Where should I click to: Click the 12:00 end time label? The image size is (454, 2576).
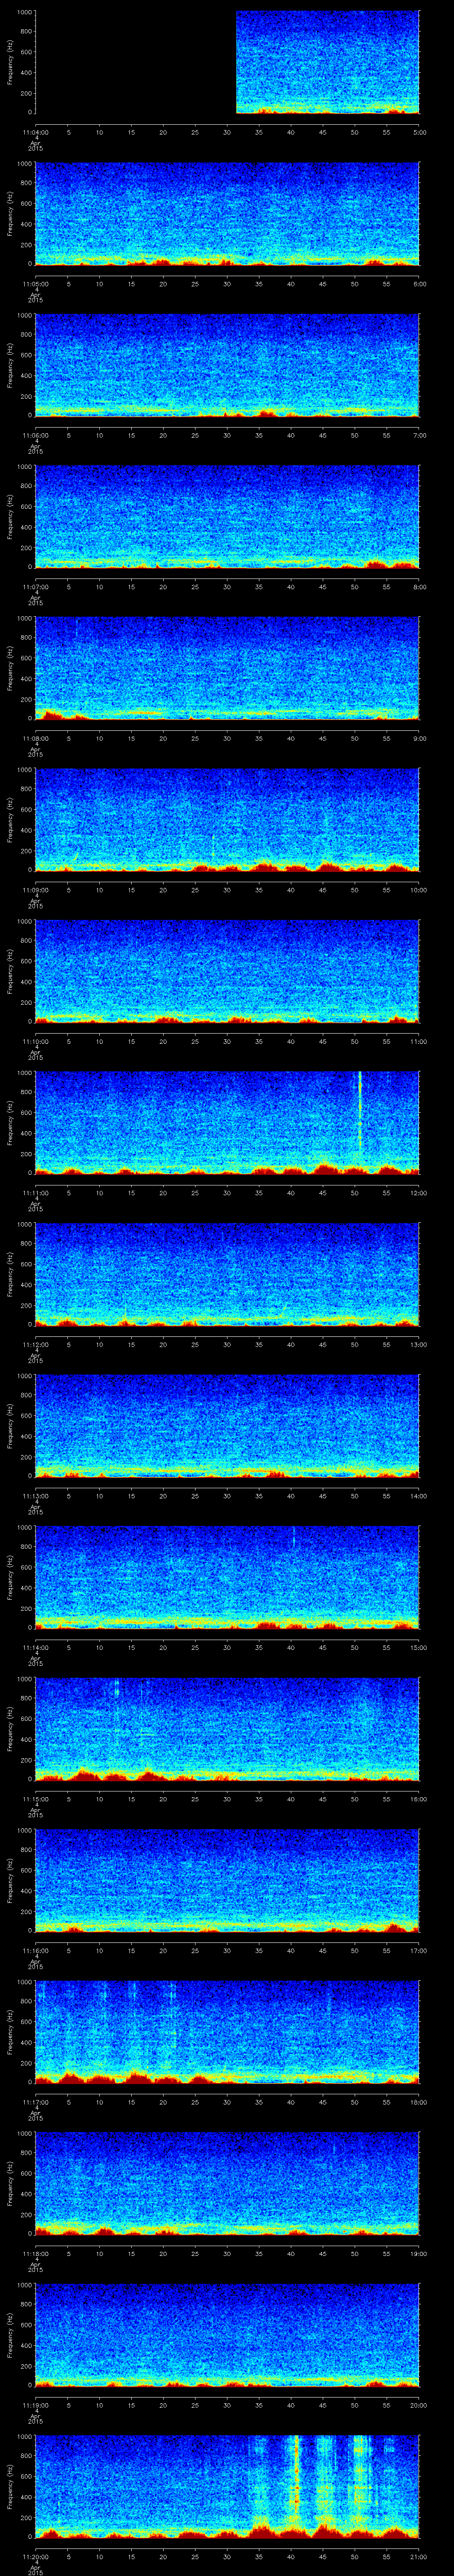coord(419,1193)
